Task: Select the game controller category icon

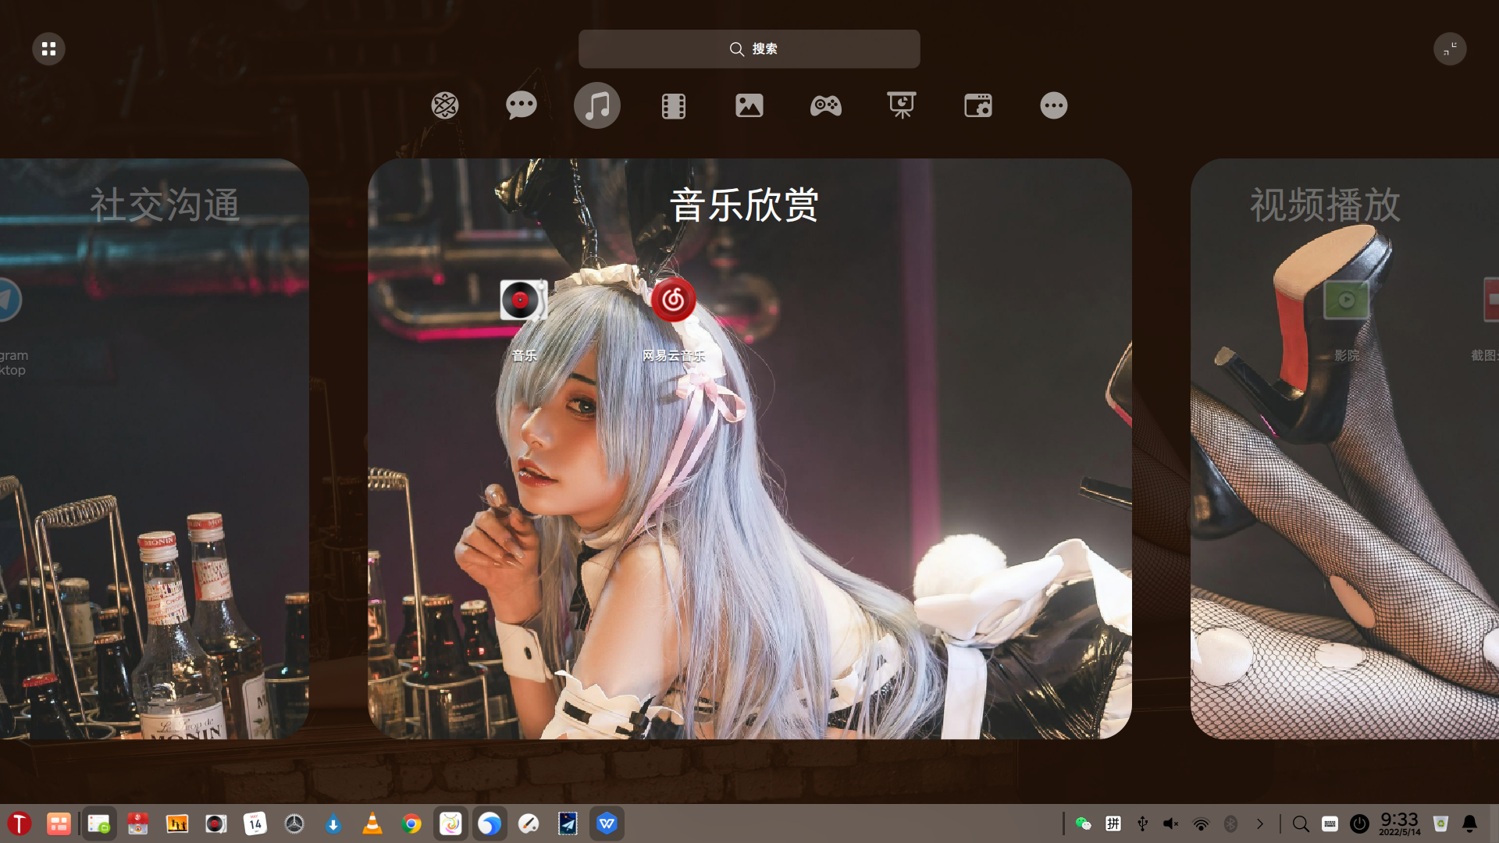Action: tap(825, 105)
